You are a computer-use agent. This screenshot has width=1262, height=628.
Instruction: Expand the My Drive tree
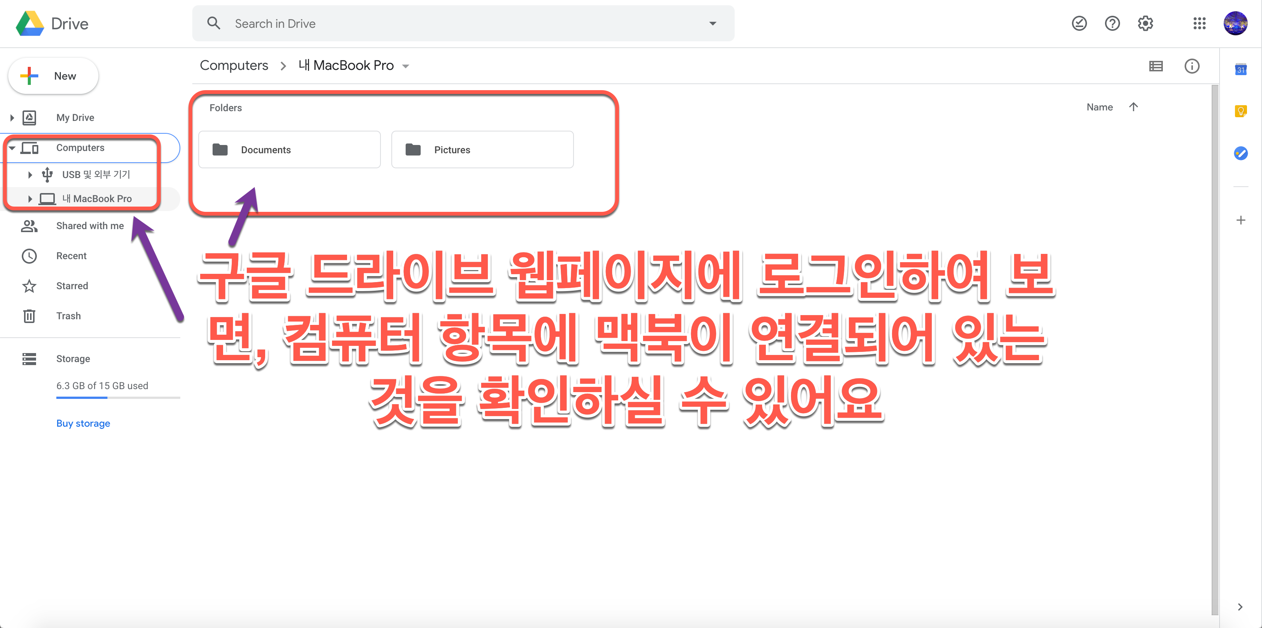pos(12,118)
